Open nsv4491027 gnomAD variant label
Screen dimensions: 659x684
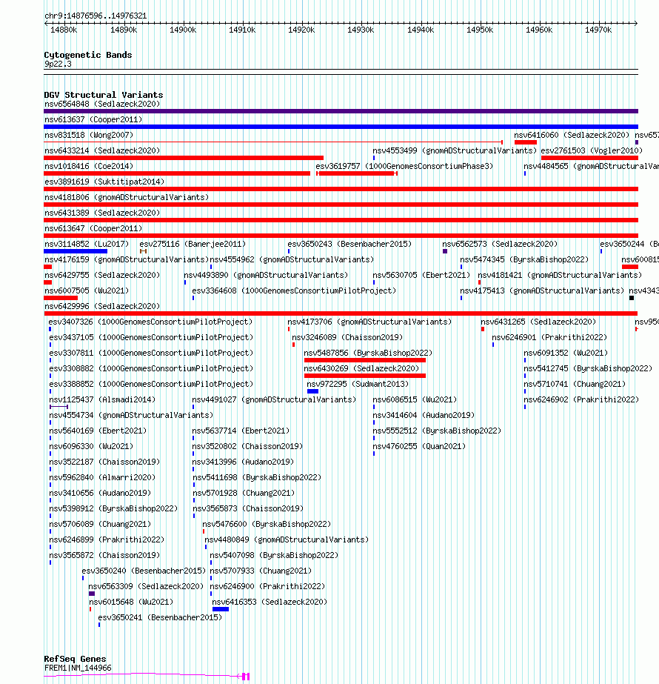click(274, 399)
